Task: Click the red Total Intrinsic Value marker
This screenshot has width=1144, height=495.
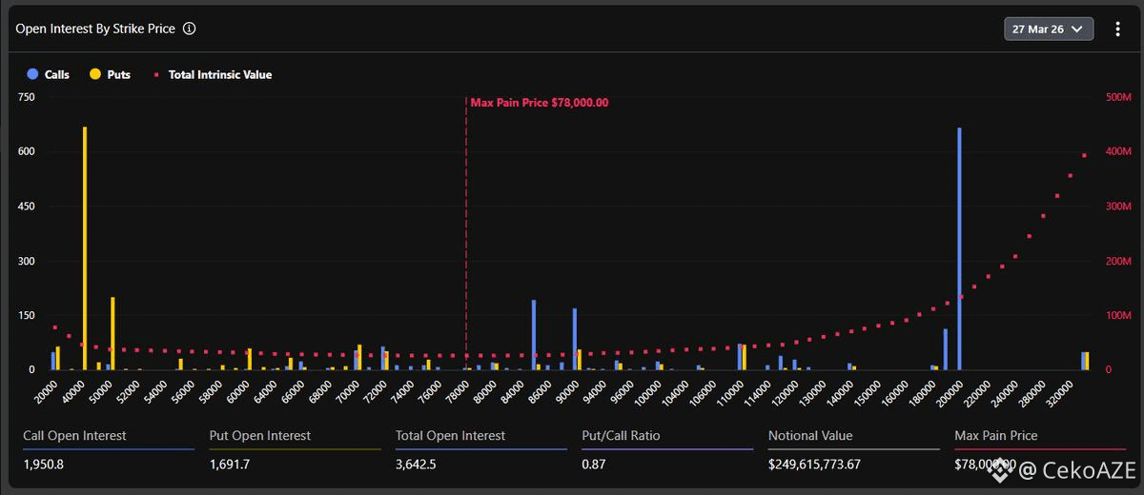Action: point(156,74)
